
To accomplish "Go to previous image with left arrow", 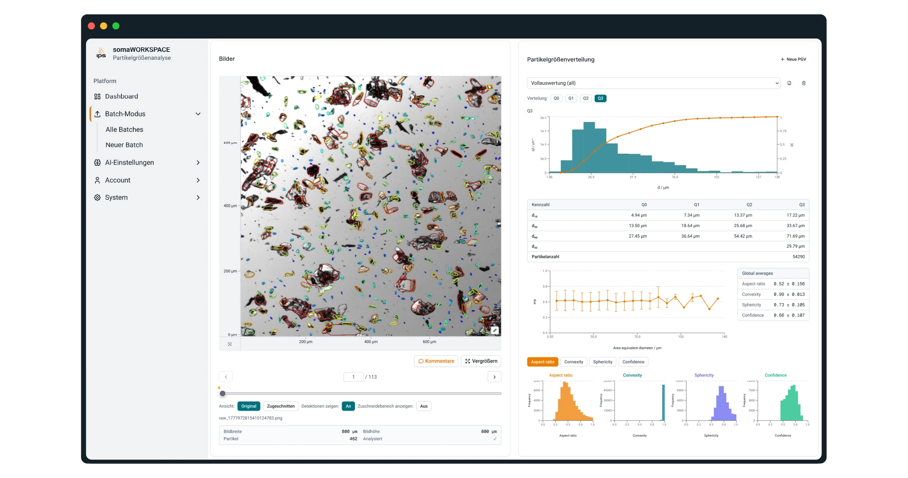I will 226,377.
